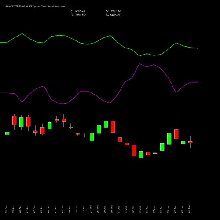Click the 12 Dec date label
Screen dimensions: 220x220
34,209
